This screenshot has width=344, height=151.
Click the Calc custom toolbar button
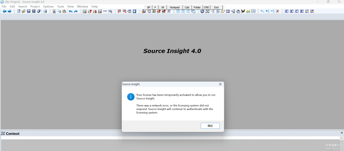(187, 7)
